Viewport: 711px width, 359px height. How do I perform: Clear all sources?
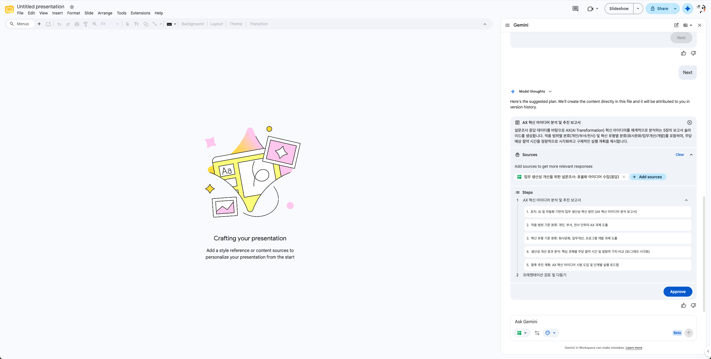(x=680, y=155)
